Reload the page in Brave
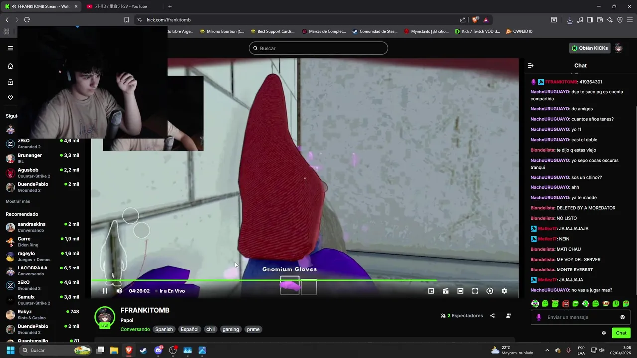Image resolution: width=637 pixels, height=358 pixels. [x=27, y=20]
